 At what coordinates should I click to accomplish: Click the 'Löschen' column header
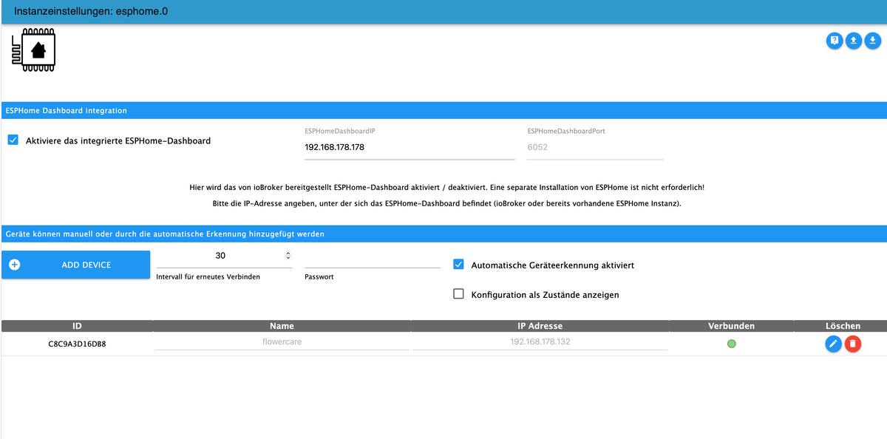(x=843, y=326)
